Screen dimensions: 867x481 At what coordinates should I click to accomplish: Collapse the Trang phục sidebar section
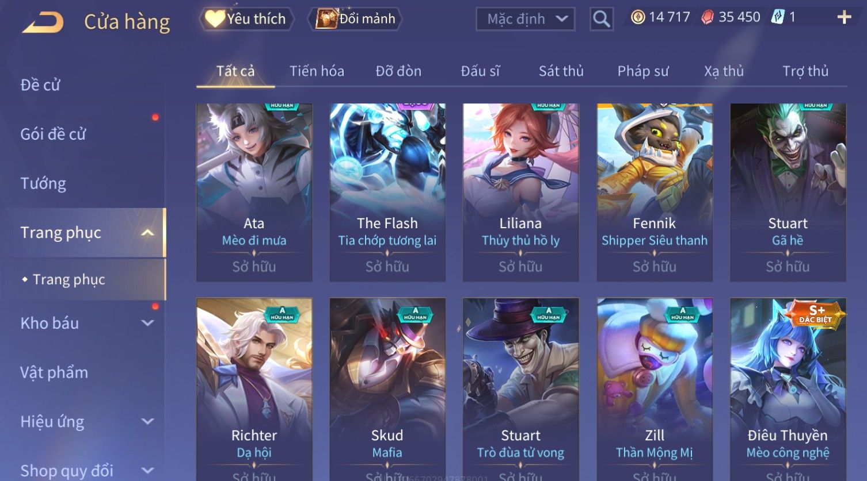(x=147, y=233)
